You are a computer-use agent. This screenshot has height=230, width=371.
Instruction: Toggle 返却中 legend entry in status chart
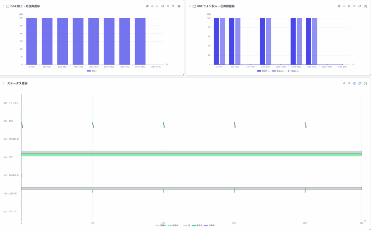209,225
